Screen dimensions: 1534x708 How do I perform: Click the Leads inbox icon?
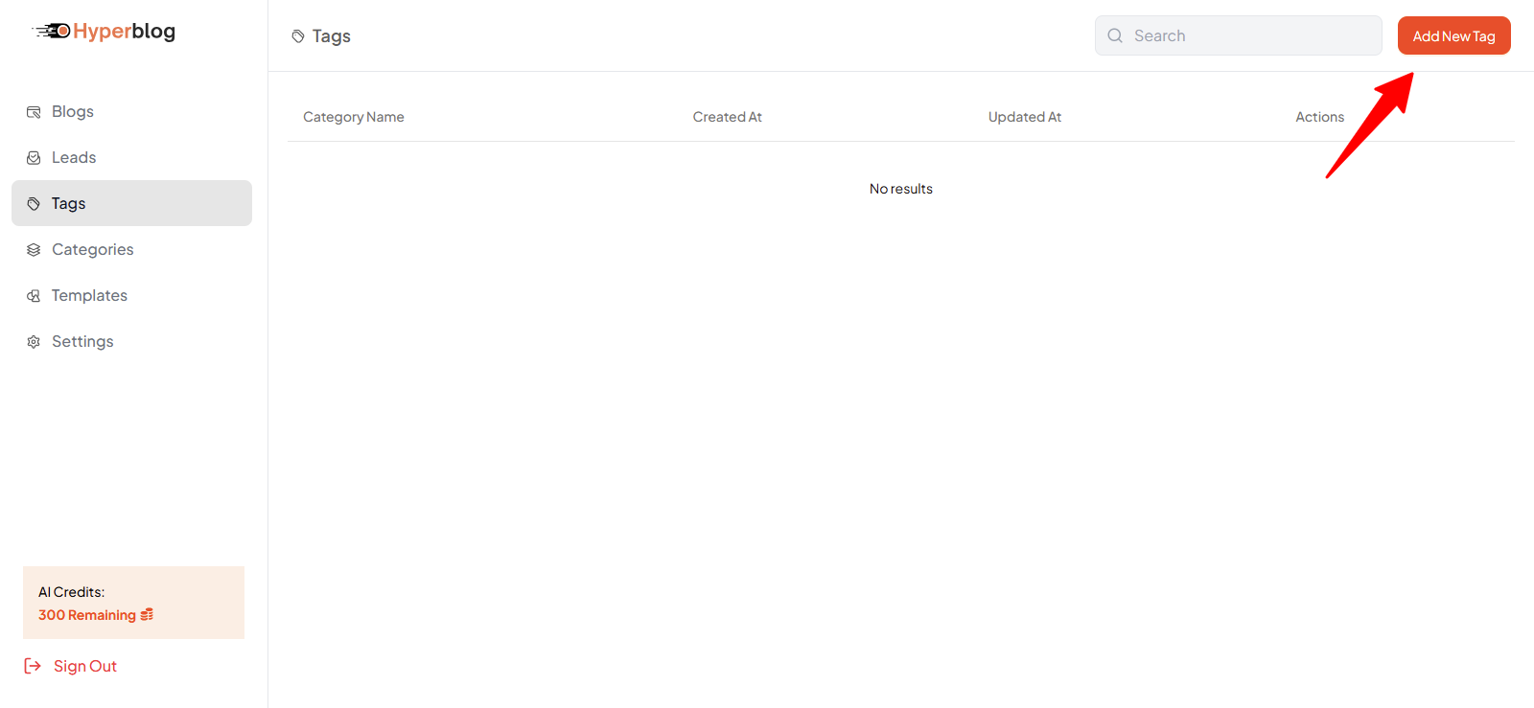(34, 158)
